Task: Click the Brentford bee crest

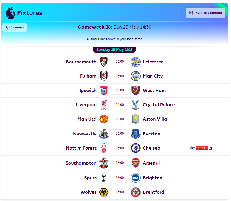Action: click(136, 192)
